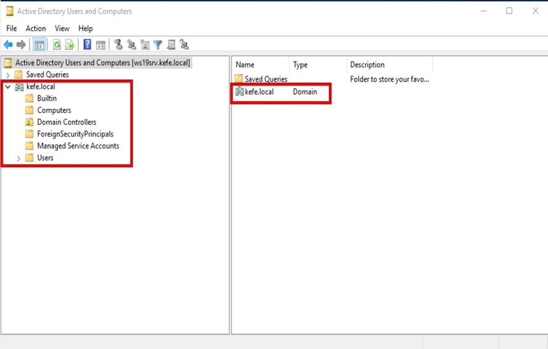Click kefe.local domain icon in right pane

(239, 92)
